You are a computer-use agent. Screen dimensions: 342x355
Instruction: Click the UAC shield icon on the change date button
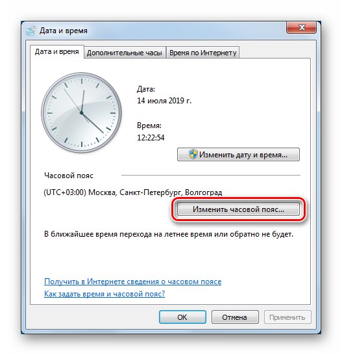[193, 154]
